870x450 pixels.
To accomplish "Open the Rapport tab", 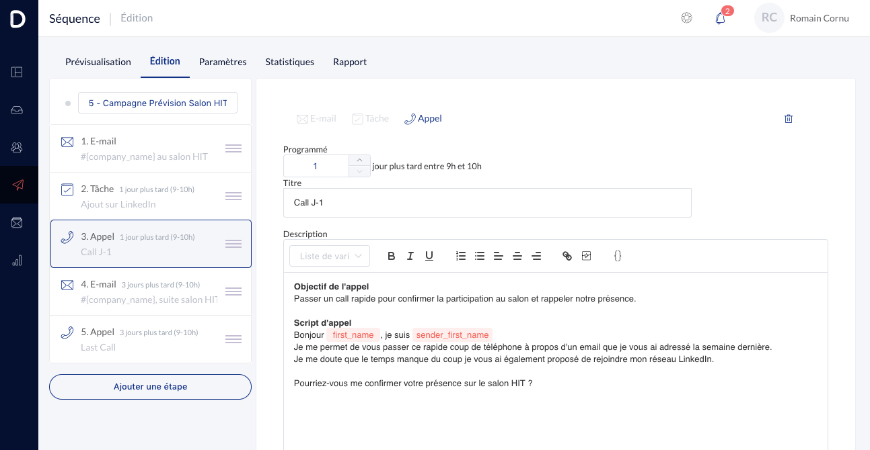I will 350,62.
